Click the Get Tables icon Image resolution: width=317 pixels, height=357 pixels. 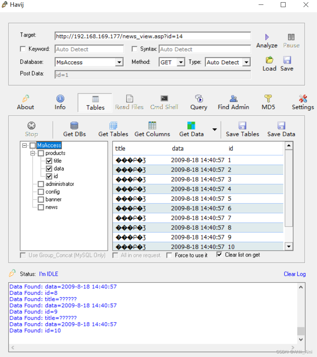click(x=113, y=125)
